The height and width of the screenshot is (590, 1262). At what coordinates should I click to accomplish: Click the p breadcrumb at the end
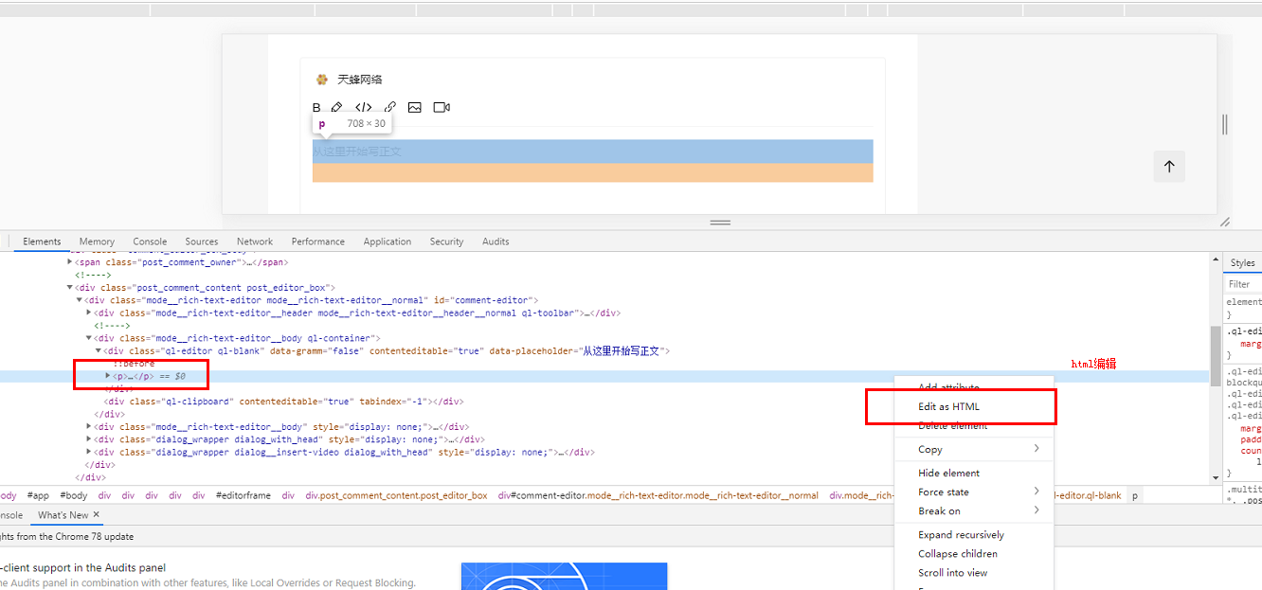tap(1135, 495)
